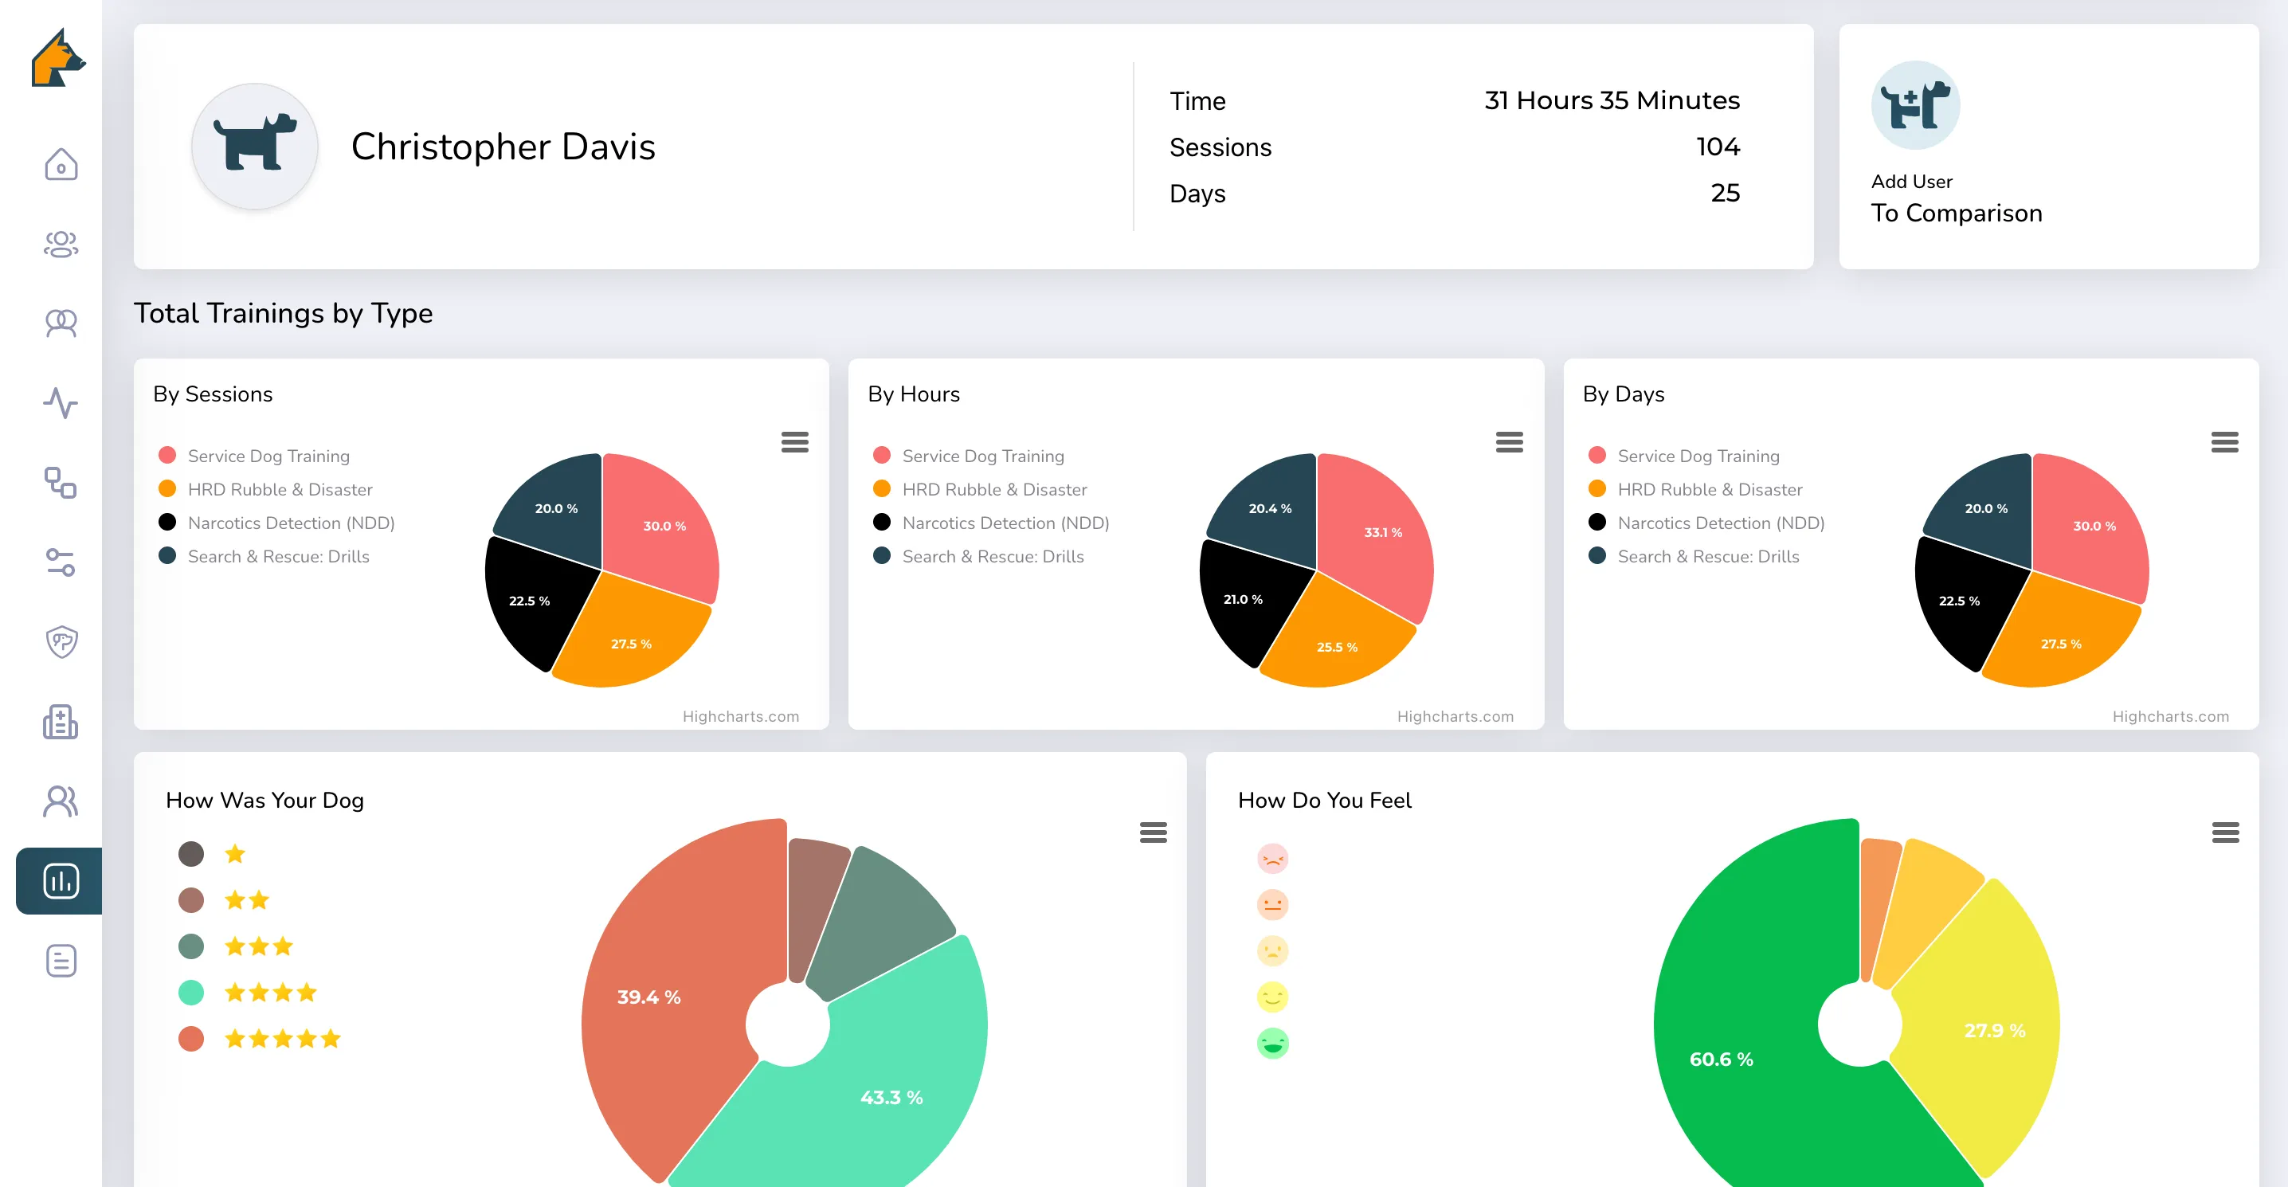Open the two-person team sidebar icon
The height and width of the screenshot is (1187, 2288).
(x=61, y=323)
